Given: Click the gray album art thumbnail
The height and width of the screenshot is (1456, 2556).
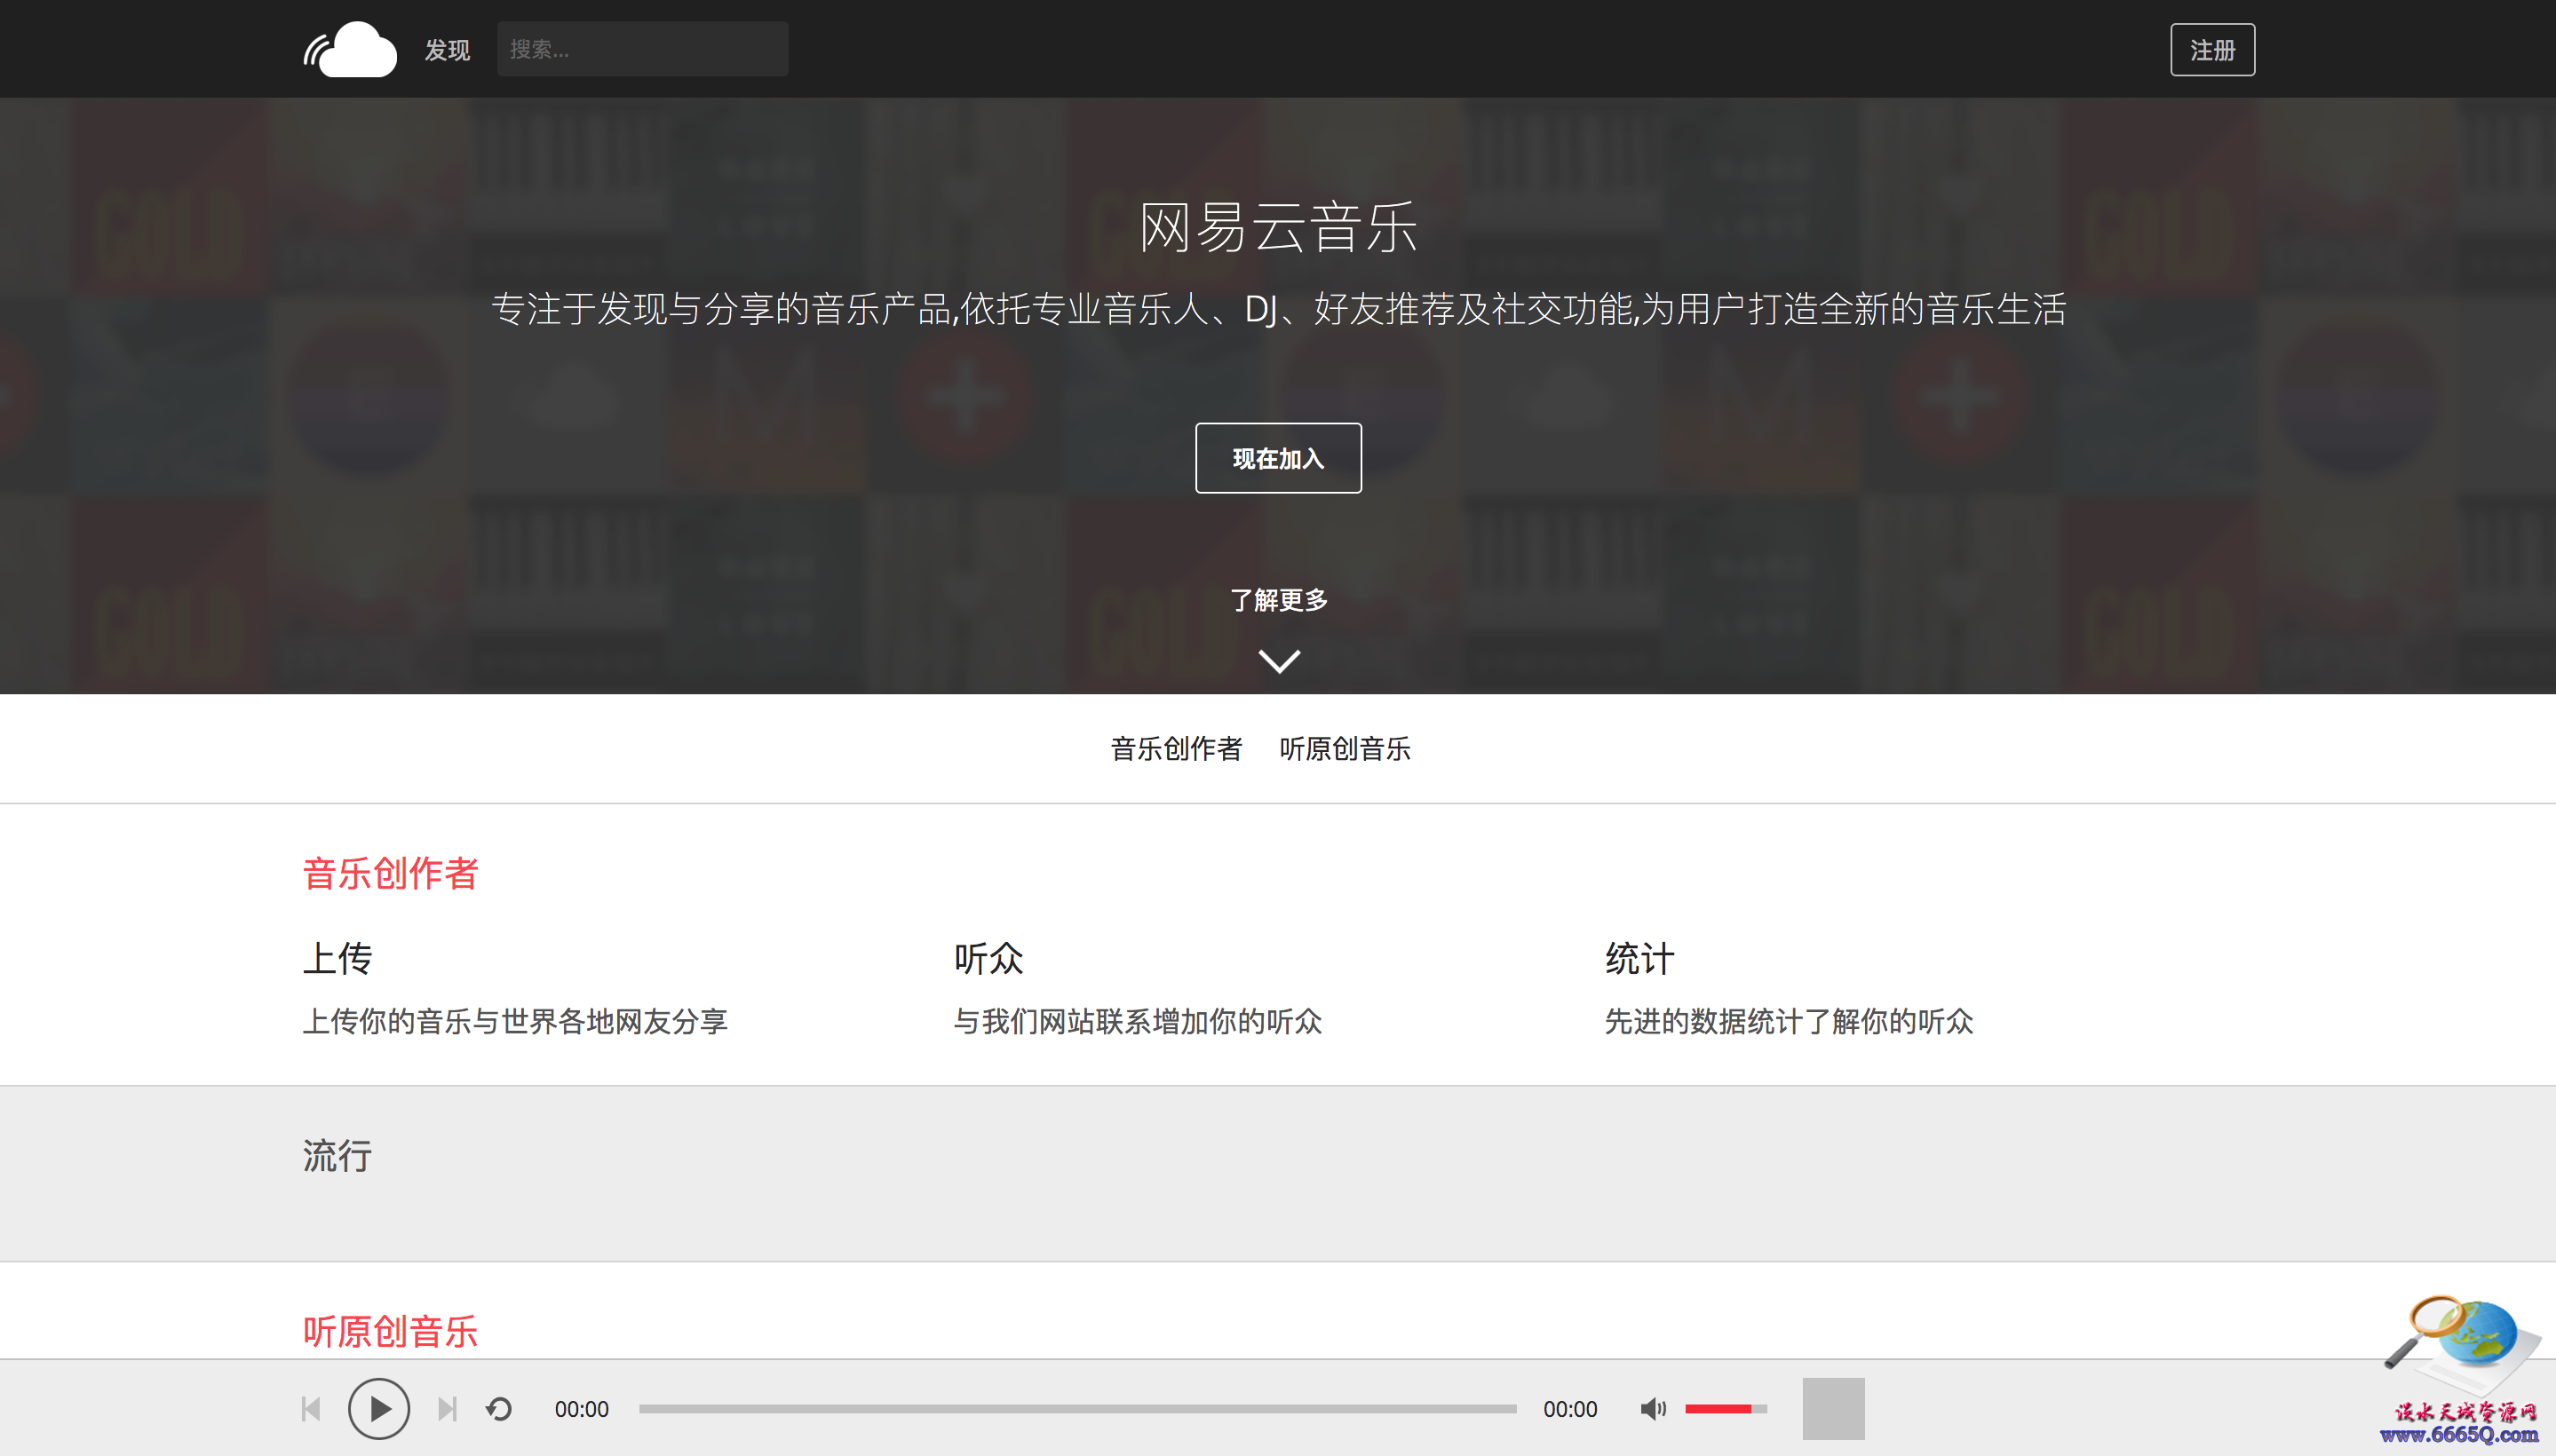Looking at the screenshot, I should (x=1833, y=1409).
